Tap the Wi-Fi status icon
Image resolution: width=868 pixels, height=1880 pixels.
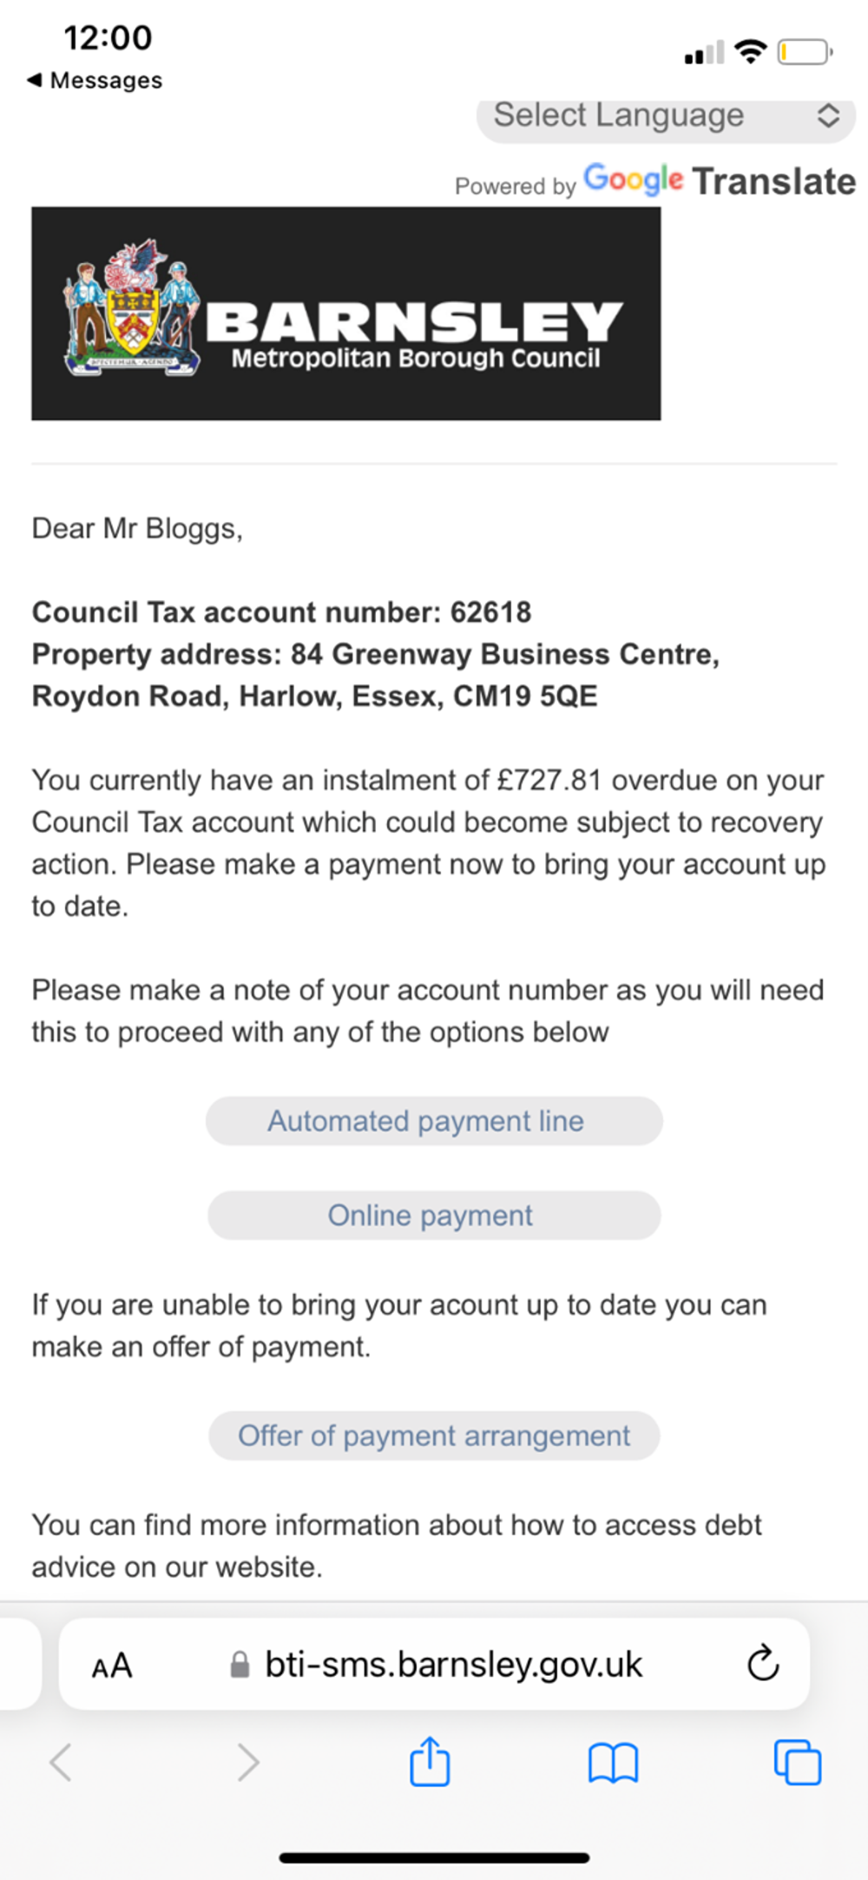coord(750,52)
